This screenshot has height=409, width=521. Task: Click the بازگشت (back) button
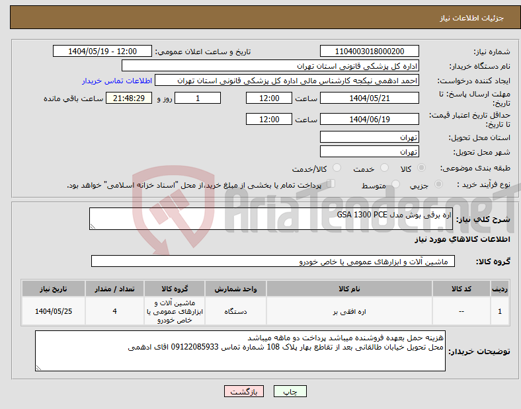pyautogui.click(x=244, y=391)
